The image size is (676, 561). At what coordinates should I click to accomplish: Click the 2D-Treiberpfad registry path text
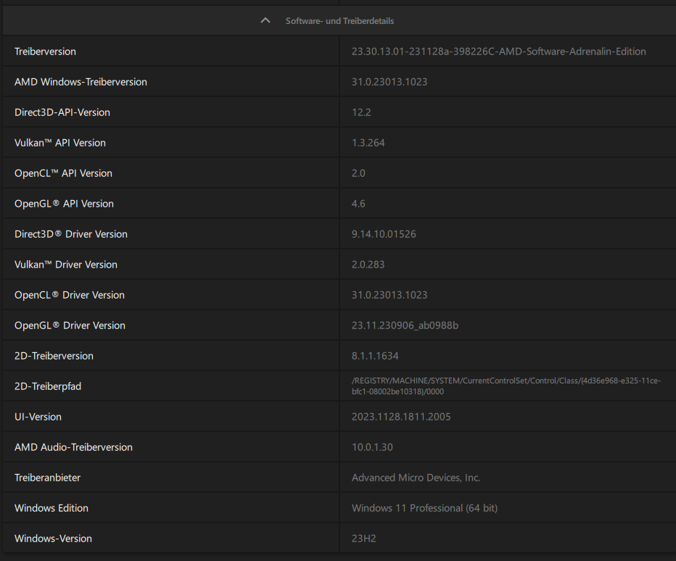point(506,386)
